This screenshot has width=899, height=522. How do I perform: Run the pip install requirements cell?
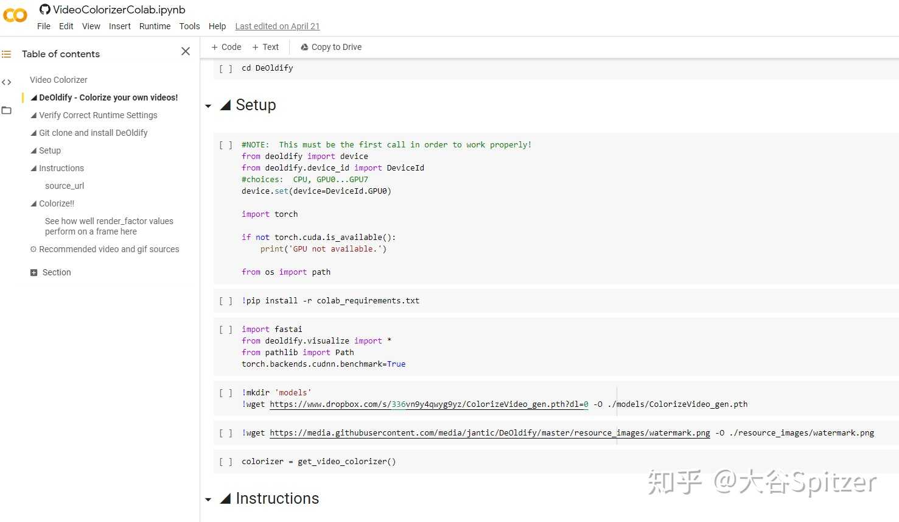coord(226,301)
